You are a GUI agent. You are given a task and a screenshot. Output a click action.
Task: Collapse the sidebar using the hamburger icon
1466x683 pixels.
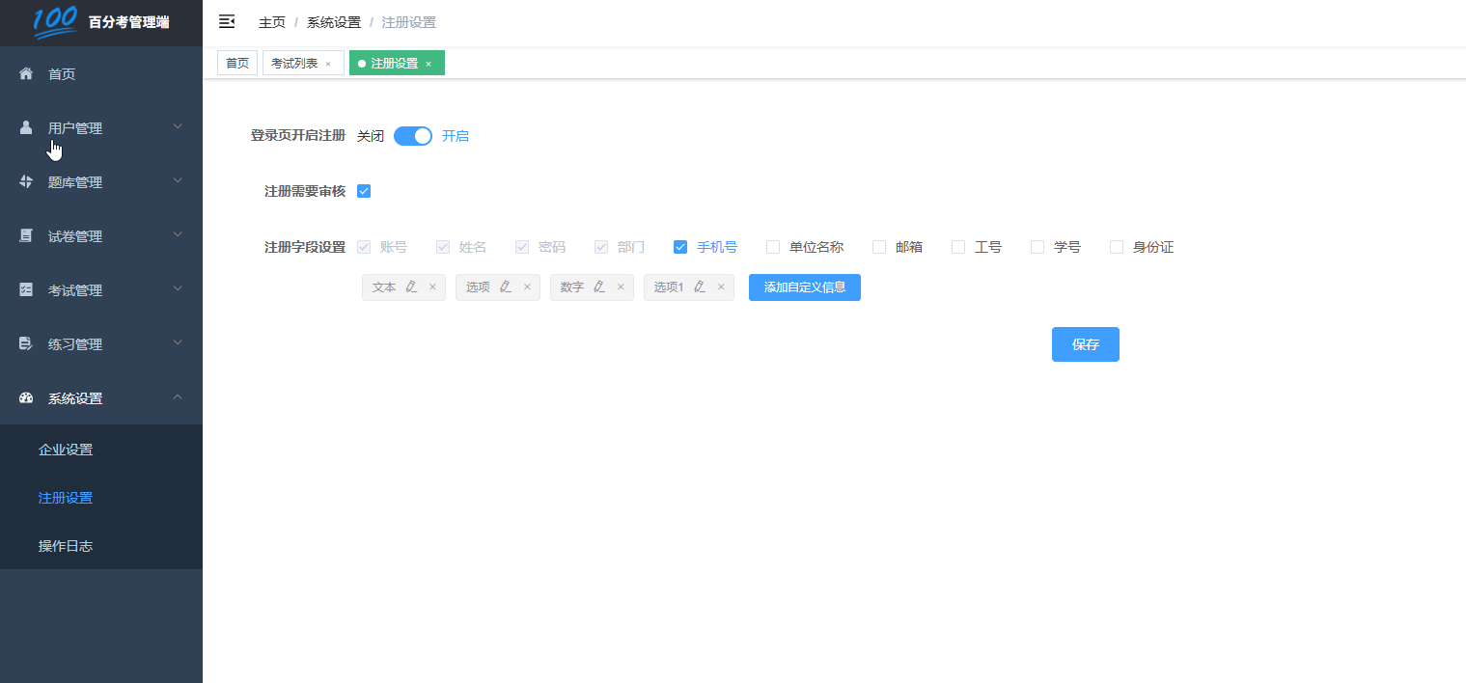[x=227, y=20]
